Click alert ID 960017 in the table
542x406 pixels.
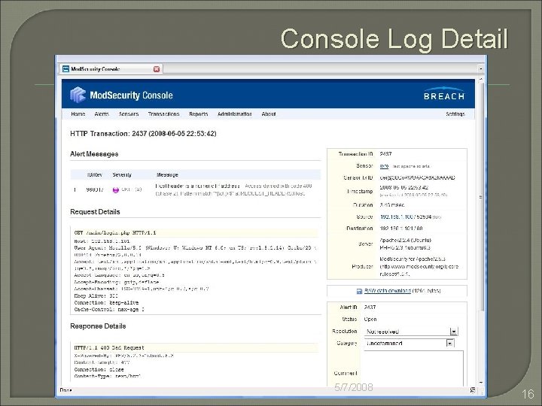pyautogui.click(x=95, y=189)
